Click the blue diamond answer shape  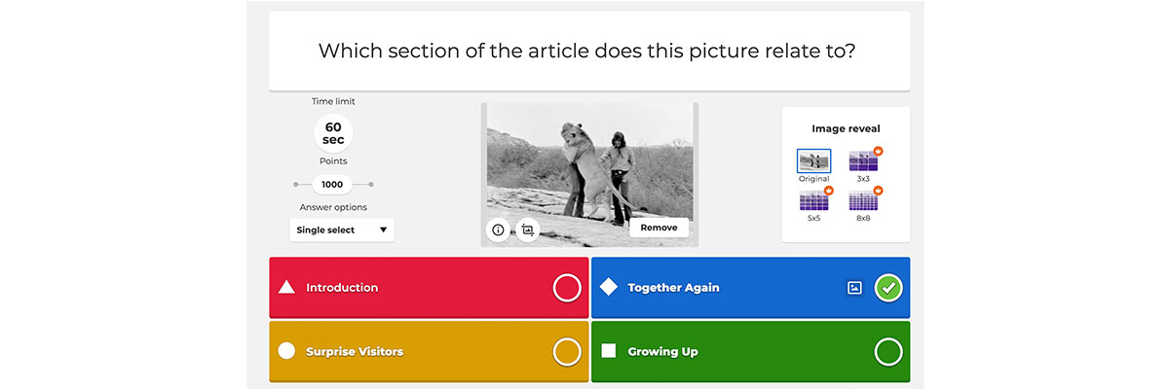point(608,287)
